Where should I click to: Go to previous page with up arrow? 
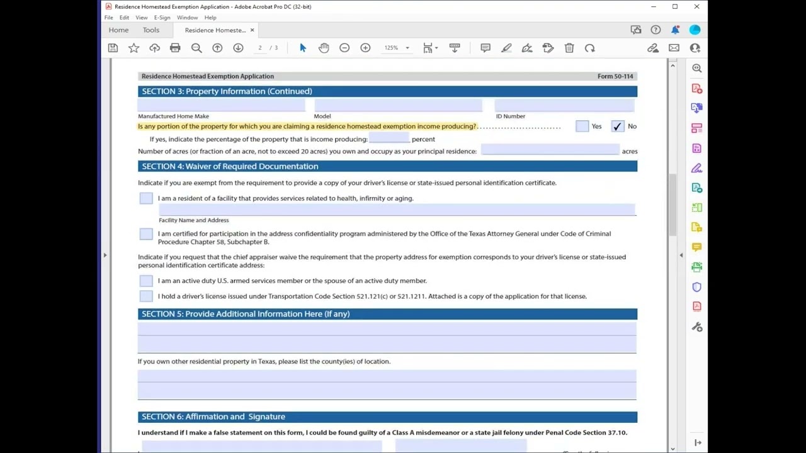217,48
